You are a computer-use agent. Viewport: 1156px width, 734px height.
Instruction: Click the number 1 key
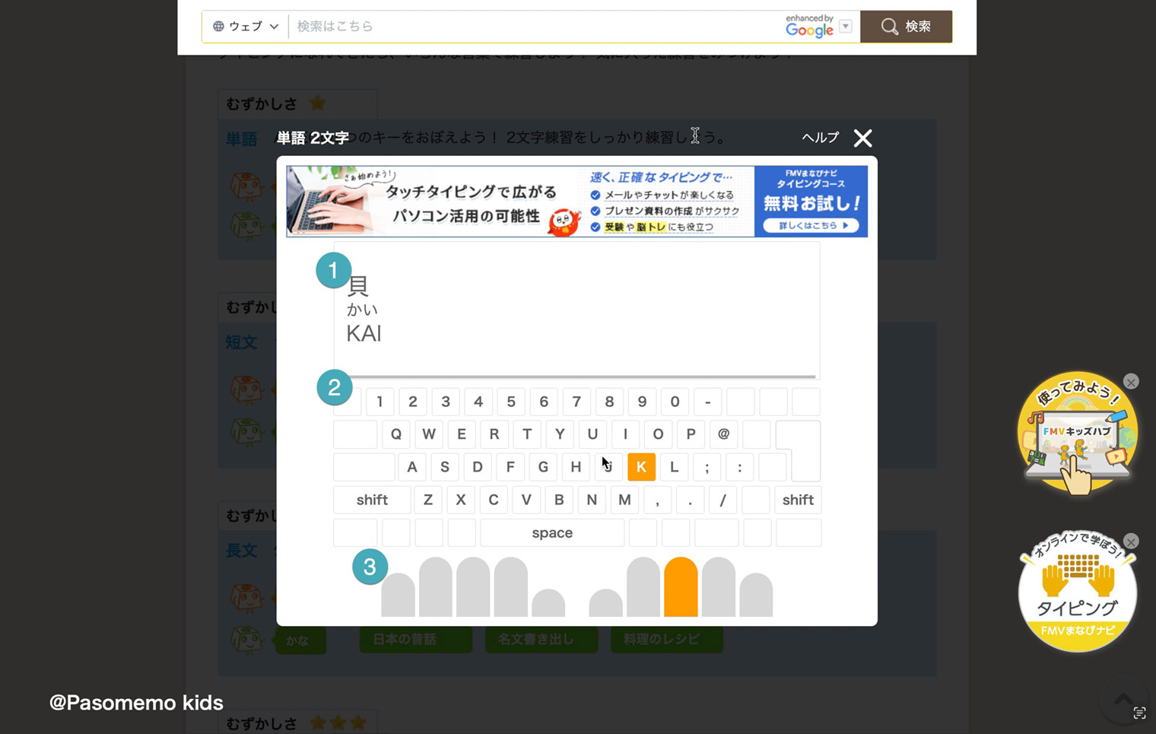(380, 402)
